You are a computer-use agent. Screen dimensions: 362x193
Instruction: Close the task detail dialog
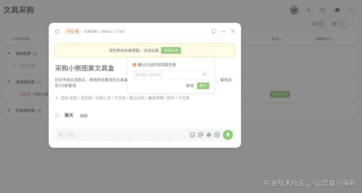233,31
